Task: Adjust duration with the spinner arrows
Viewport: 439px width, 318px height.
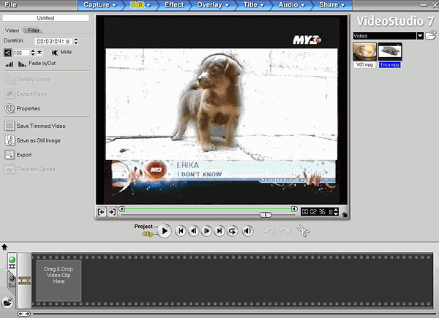Action: point(76,41)
